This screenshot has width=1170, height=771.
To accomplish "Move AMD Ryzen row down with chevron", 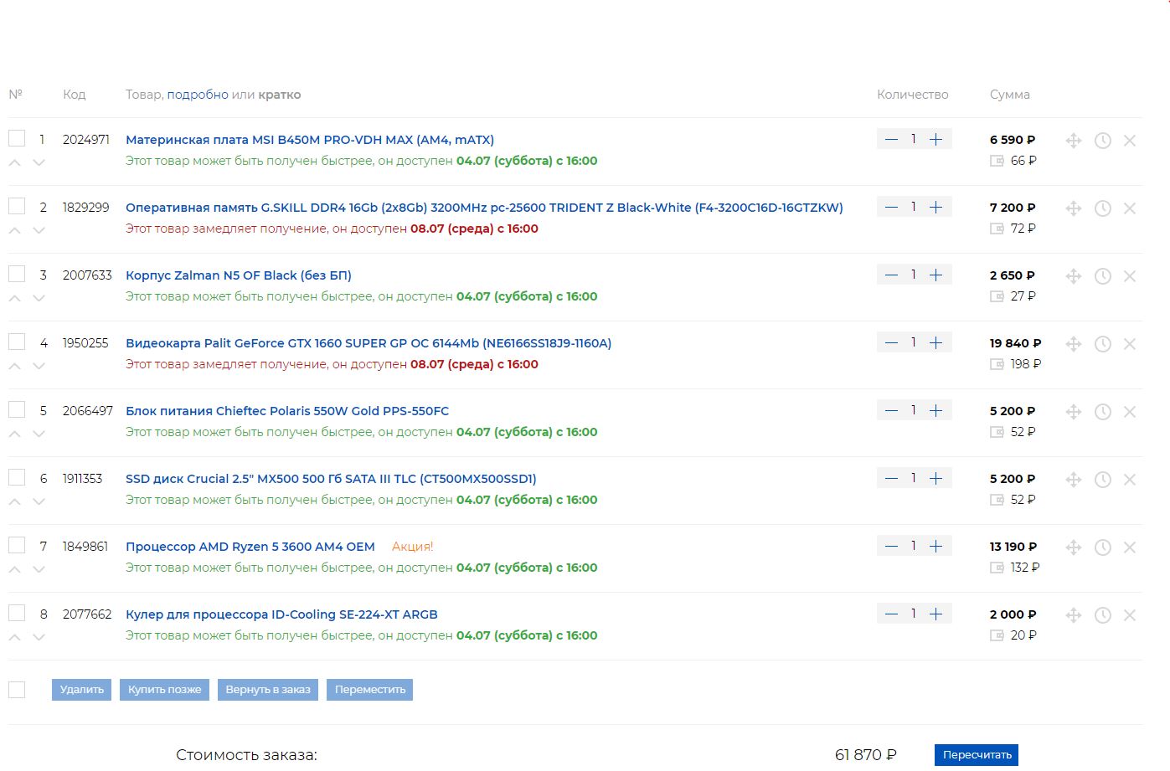I will (x=39, y=569).
